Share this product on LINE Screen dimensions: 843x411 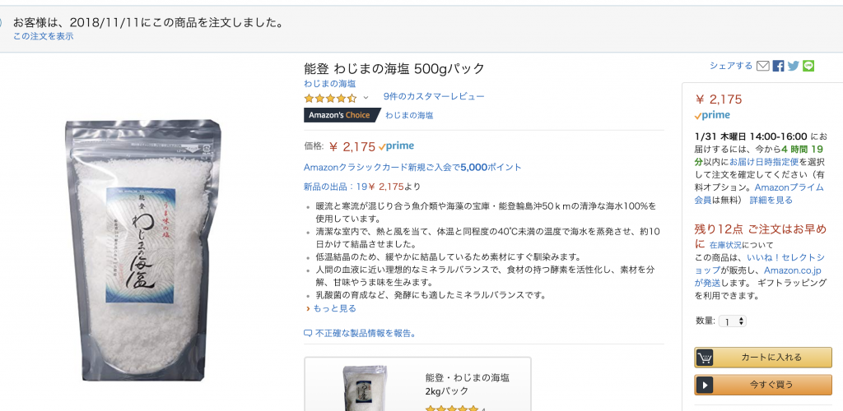808,67
